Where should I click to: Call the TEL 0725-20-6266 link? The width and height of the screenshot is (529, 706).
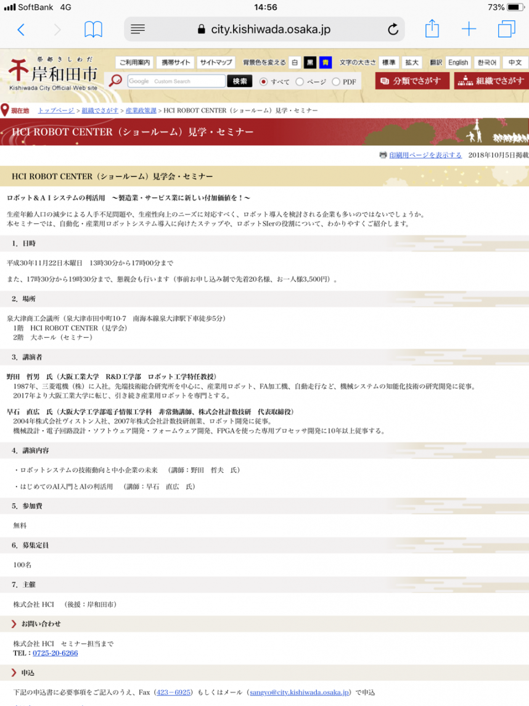(55, 654)
